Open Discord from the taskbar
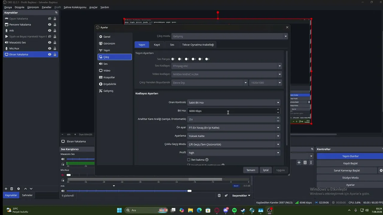383x215 pixels. [226, 210]
